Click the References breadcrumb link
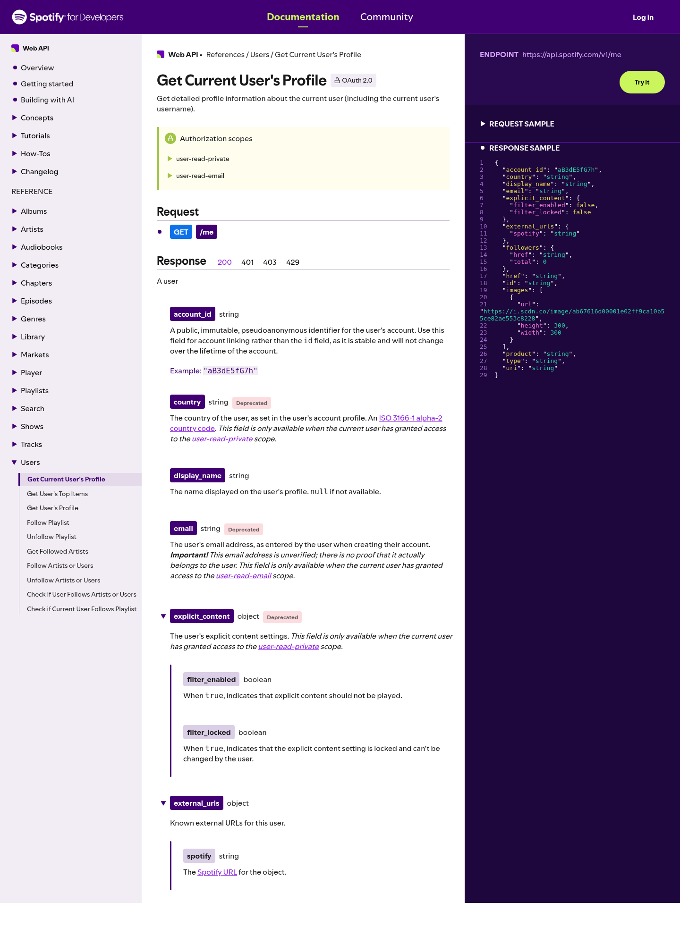The image size is (680, 944). [x=225, y=54]
